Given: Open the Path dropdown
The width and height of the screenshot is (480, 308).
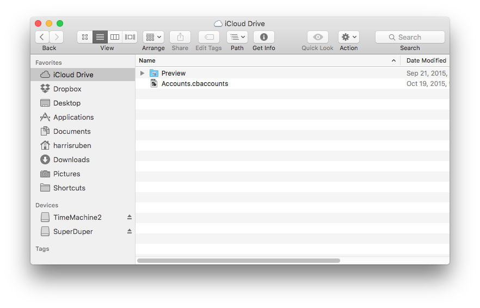Looking at the screenshot, I should pos(237,37).
